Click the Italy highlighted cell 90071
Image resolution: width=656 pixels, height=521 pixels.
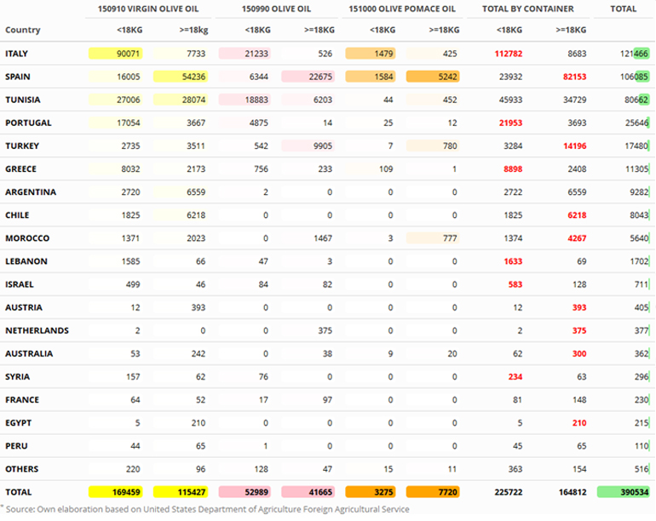point(116,54)
